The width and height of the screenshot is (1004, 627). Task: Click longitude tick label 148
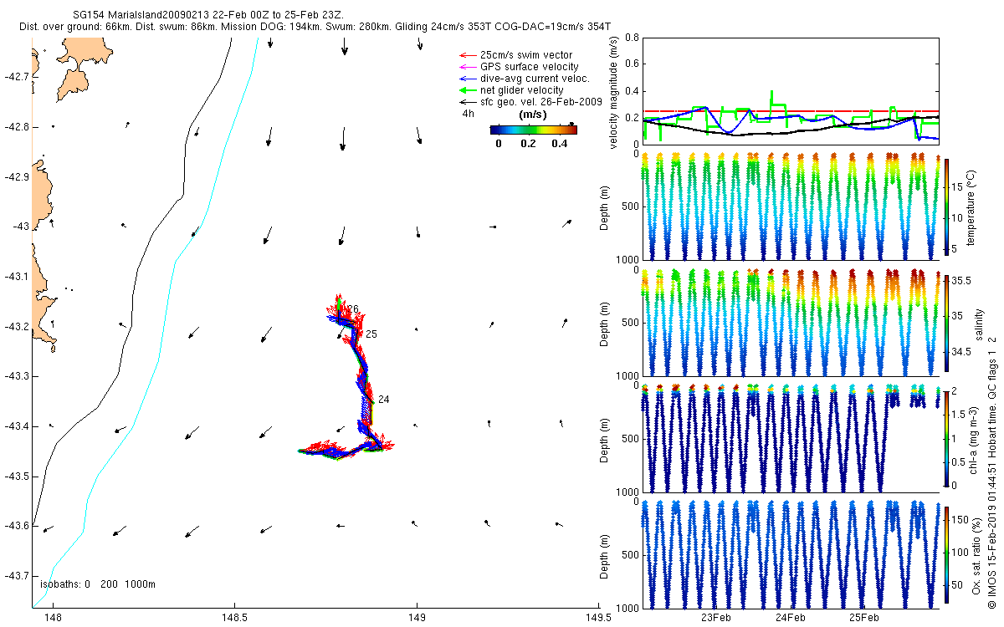click(x=53, y=617)
